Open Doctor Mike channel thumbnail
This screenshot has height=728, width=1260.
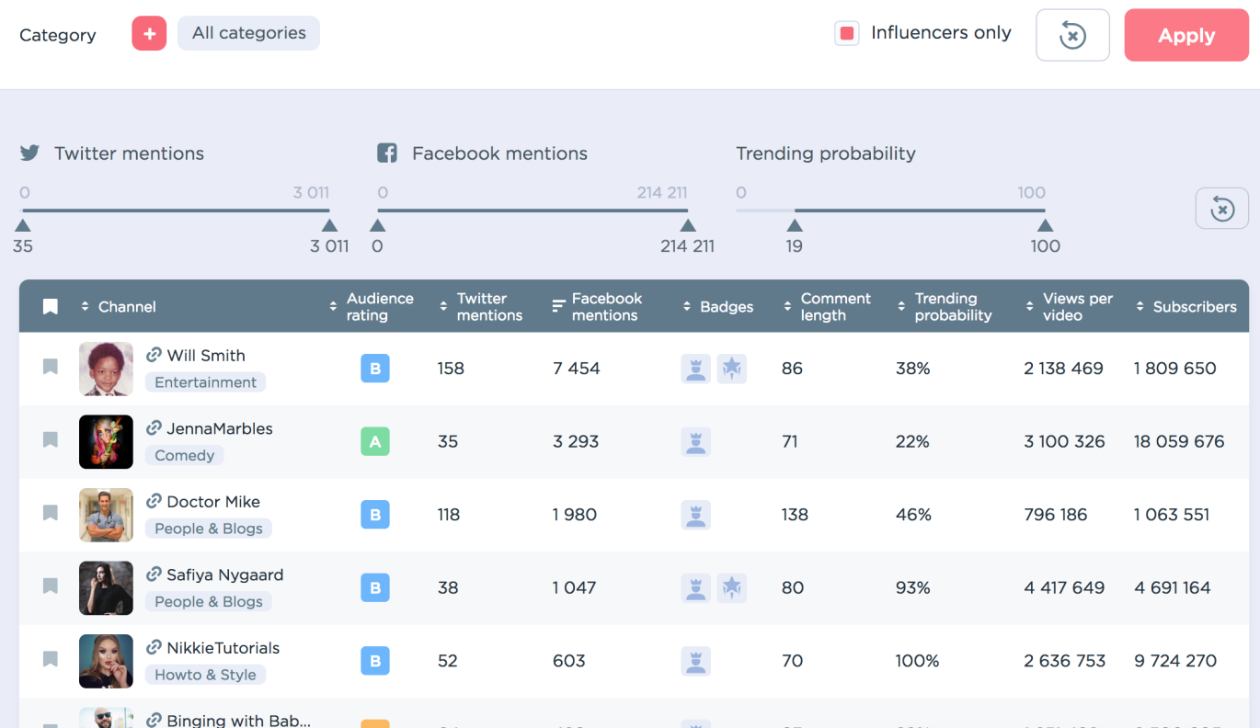point(106,515)
